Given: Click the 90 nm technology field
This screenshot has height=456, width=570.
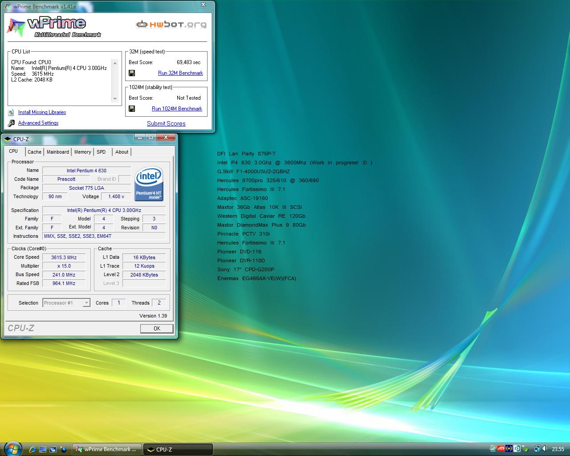Looking at the screenshot, I should [55, 196].
